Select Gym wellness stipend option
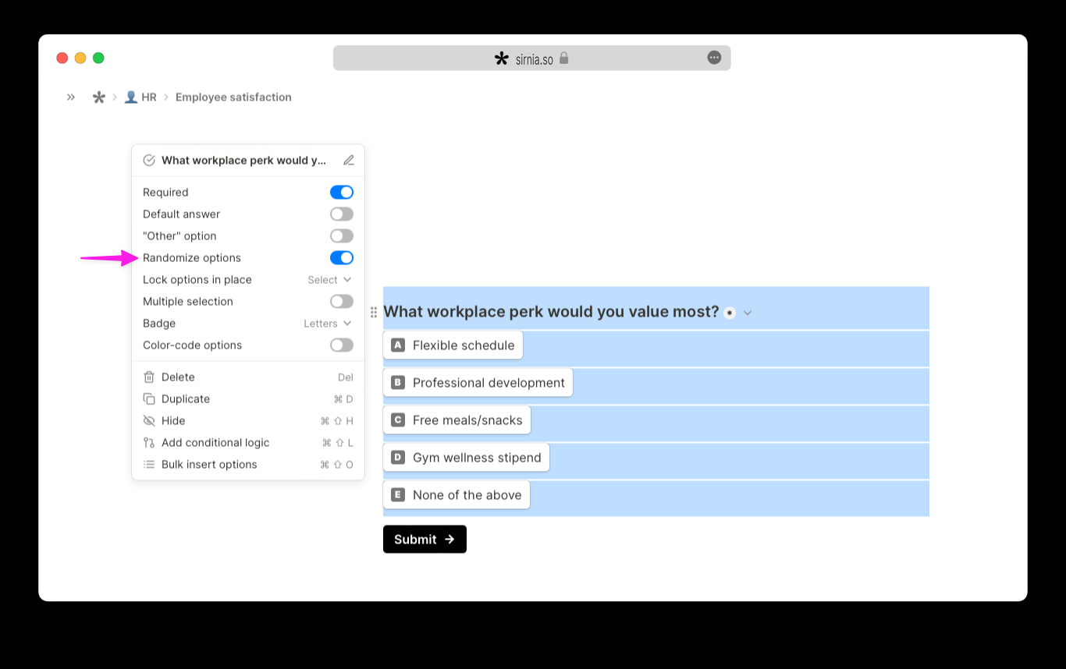Viewport: 1066px width, 669px height. [466, 458]
